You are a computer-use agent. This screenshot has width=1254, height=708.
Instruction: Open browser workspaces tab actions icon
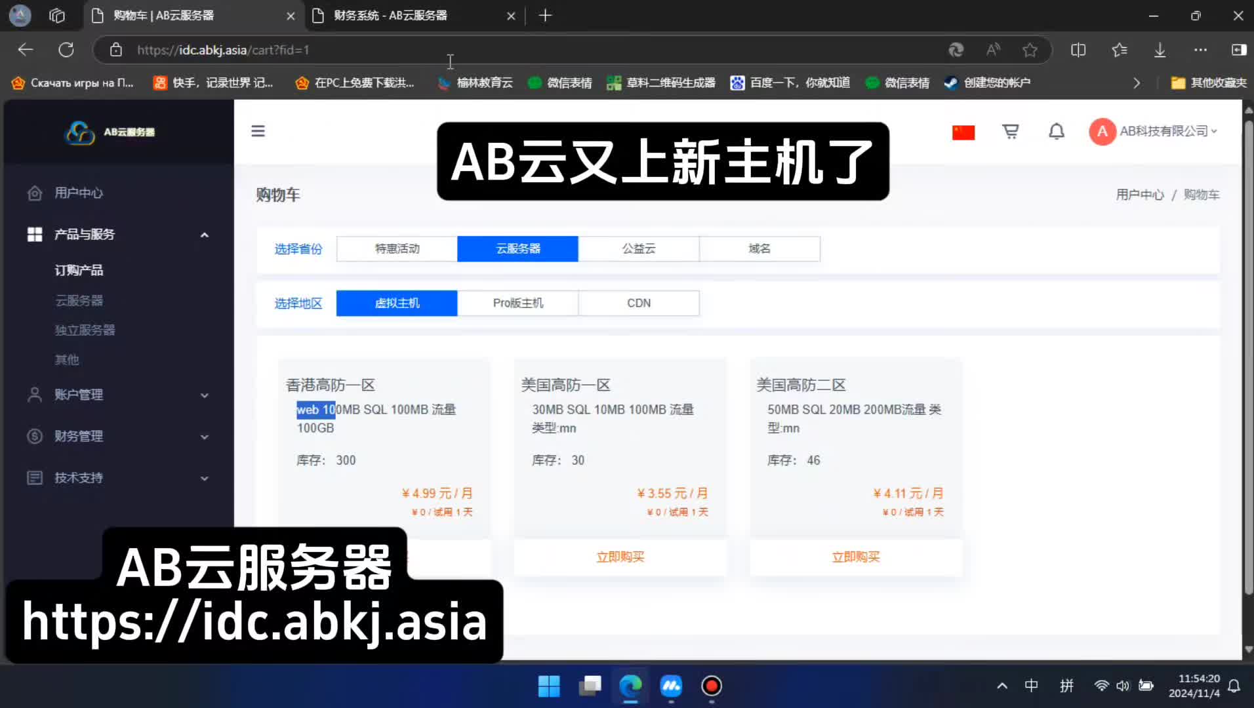[x=57, y=15]
